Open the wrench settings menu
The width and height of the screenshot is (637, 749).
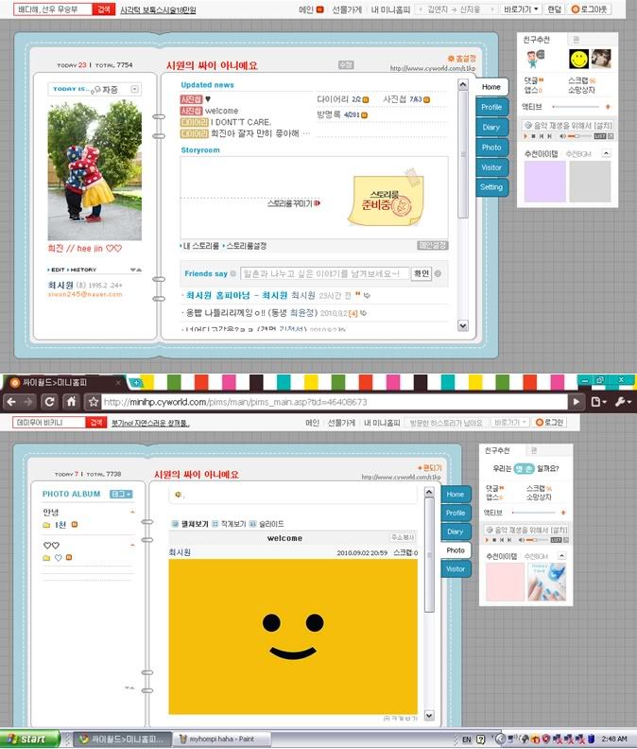click(x=620, y=402)
